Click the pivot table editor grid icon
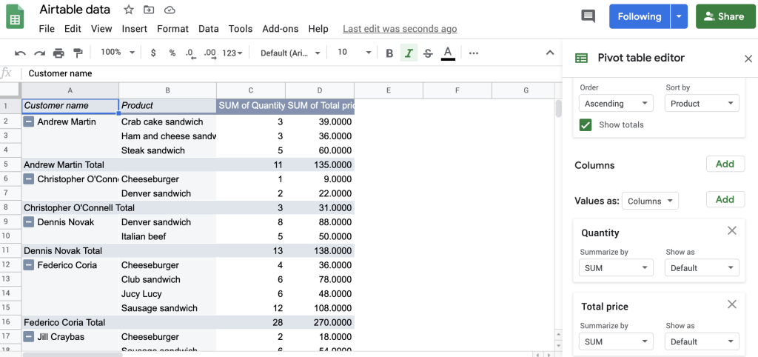 point(581,59)
